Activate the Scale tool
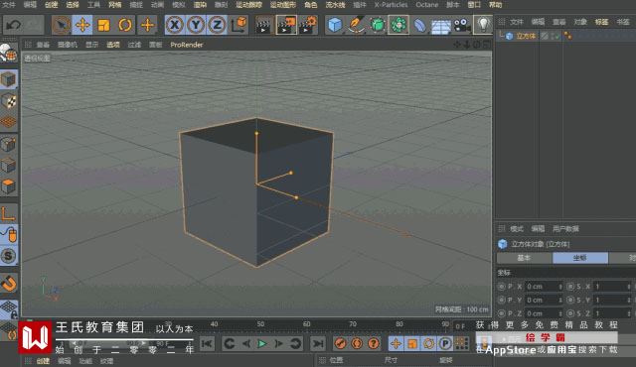The image size is (636, 367). tap(103, 25)
